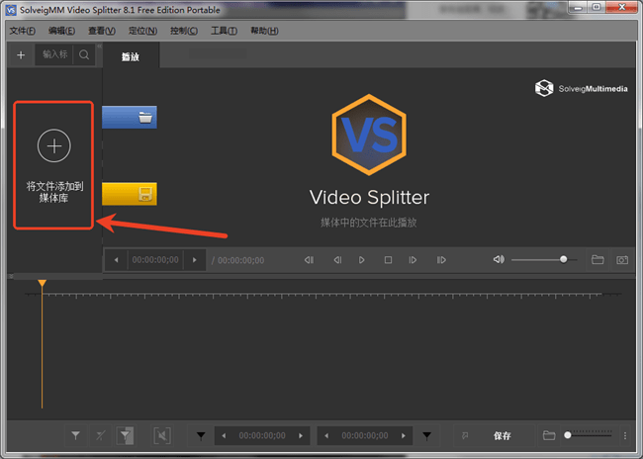Click the SolveigMultimedia logo
This screenshot has height=459, width=643.
tap(581, 88)
